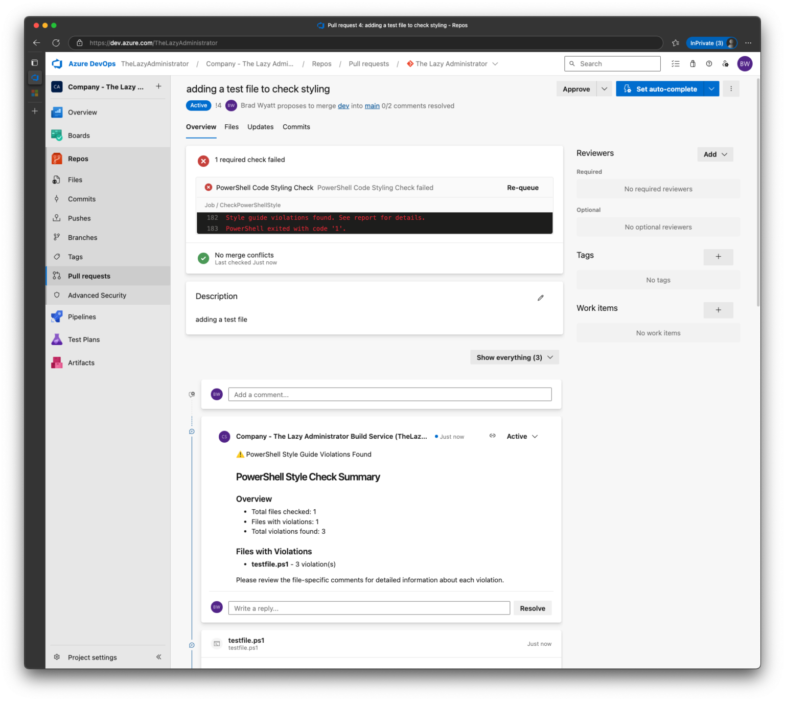The width and height of the screenshot is (785, 701).
Task: Open the Boards hub icon
Action: tap(57, 135)
